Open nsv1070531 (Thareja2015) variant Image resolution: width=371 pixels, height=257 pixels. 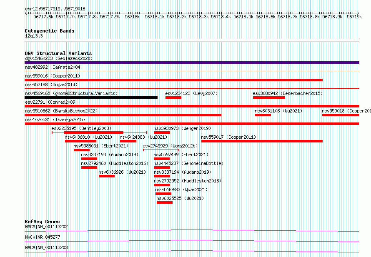[55, 120]
